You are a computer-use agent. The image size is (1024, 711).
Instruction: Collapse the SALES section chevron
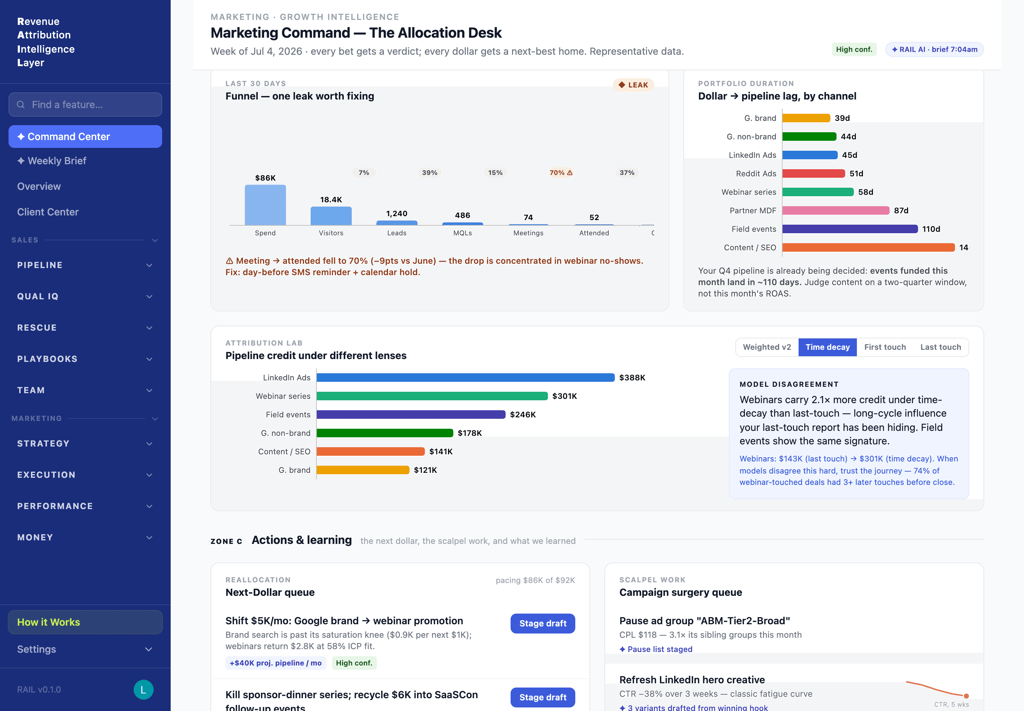155,241
